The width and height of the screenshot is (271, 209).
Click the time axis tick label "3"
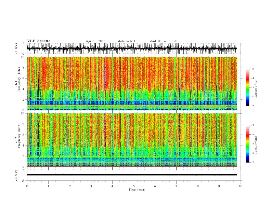(91, 186)
